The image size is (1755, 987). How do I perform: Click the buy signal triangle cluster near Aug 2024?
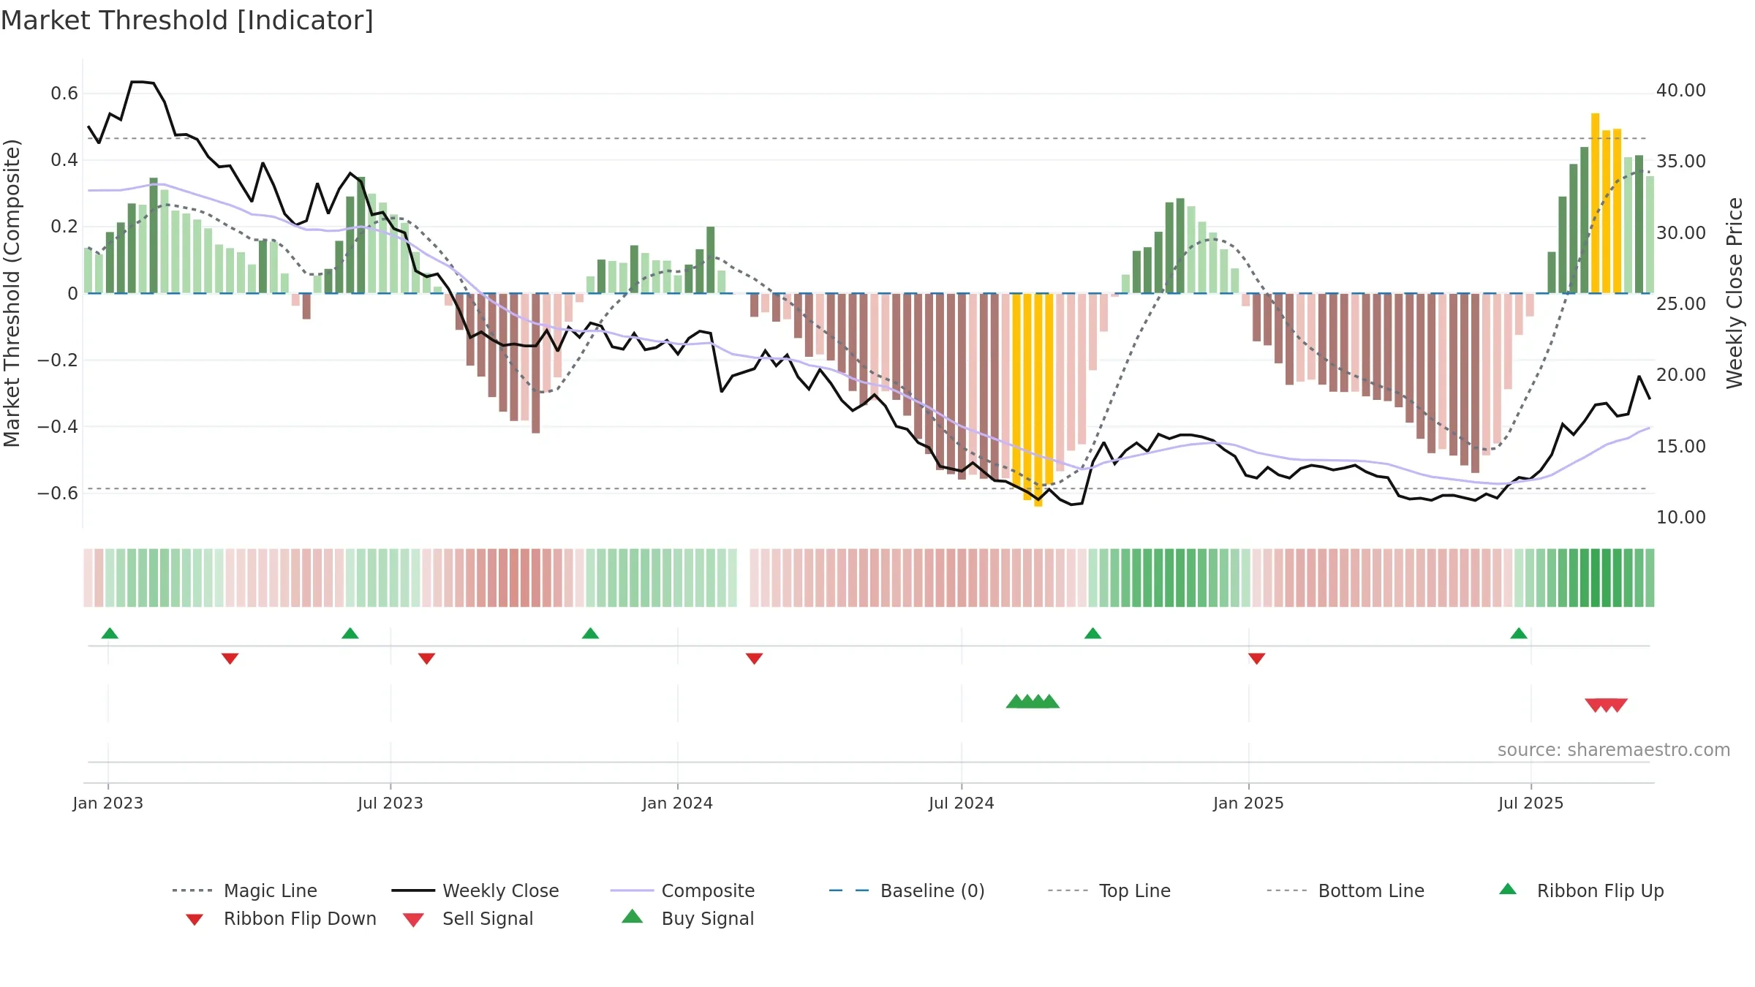1033,701
